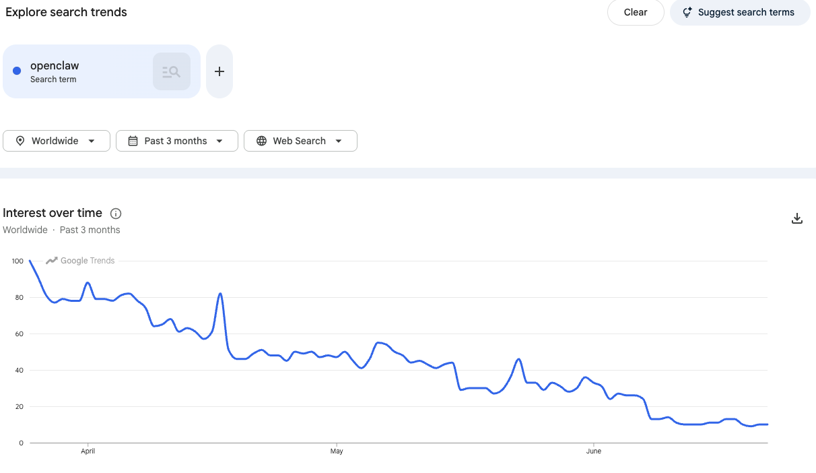
Task: Click the blue dot beside openclaw
Action: [17, 71]
